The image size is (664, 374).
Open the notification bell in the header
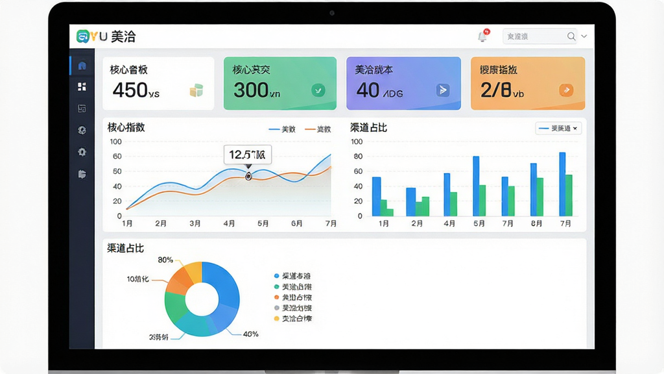coord(482,36)
